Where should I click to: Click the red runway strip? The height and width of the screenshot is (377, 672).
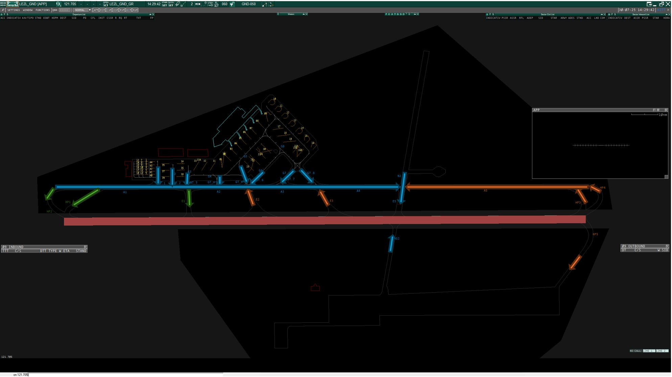[325, 221]
